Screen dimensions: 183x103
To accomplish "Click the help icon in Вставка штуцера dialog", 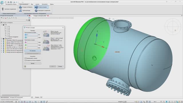I will pos(25,66).
